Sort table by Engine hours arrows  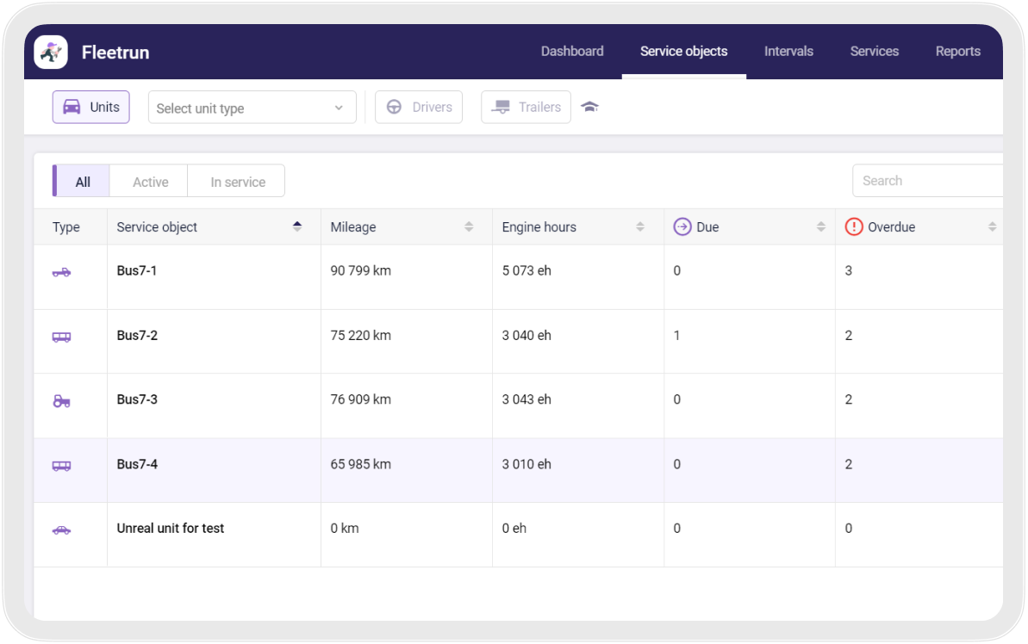[640, 227]
